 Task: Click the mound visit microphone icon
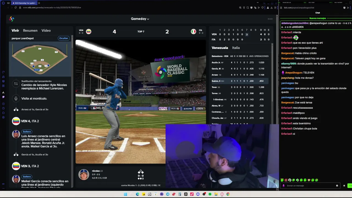point(16,98)
